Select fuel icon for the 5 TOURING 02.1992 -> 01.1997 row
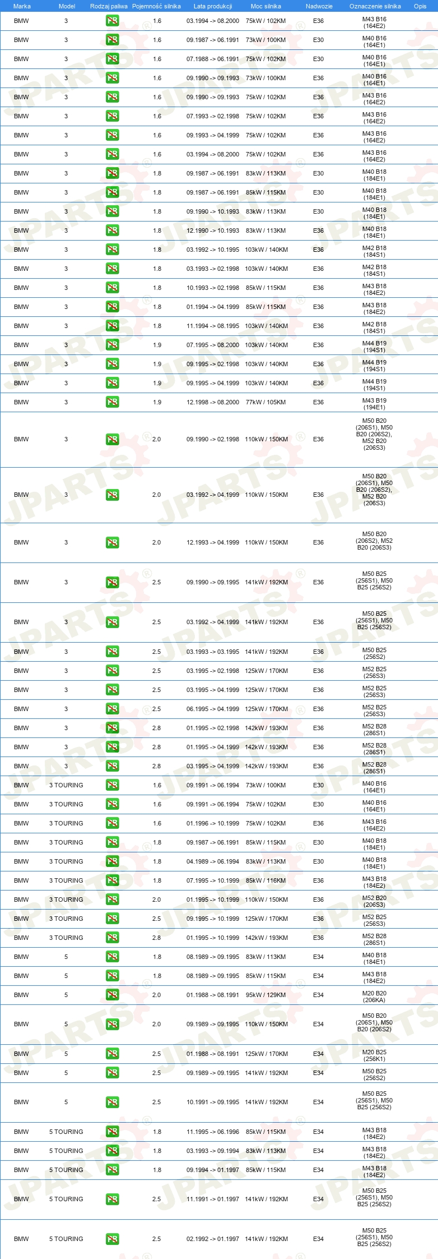The image size is (438, 1259). 112,1239
